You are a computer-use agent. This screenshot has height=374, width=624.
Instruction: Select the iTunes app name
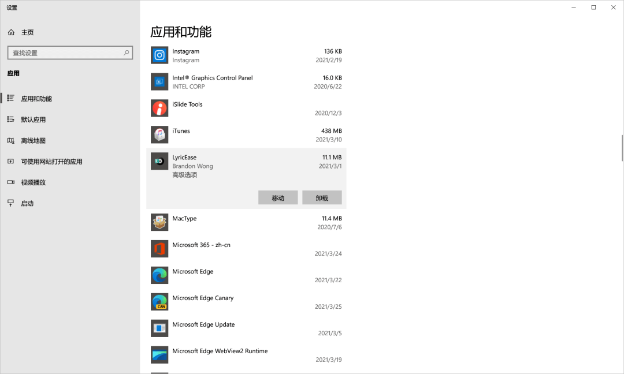[x=181, y=131]
